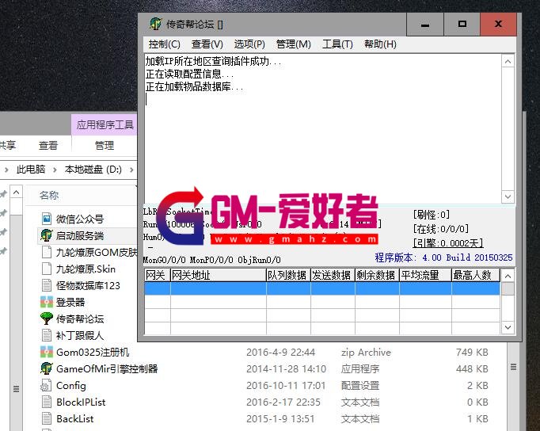Screen dimensions: 540x431
Task: Select the highlighted blue gateway table row
Action: point(322,288)
